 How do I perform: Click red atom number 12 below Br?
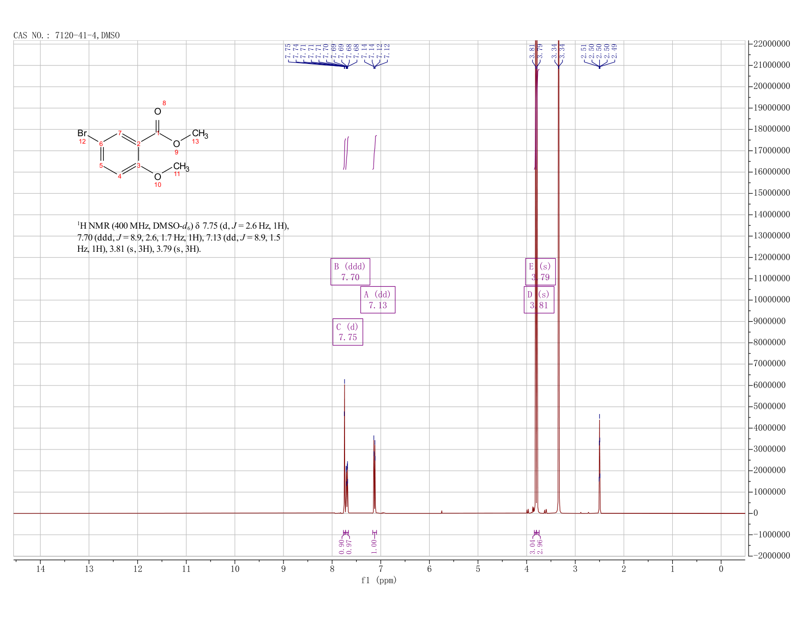[x=82, y=142]
